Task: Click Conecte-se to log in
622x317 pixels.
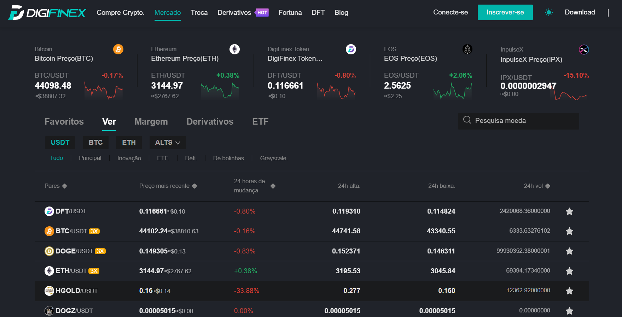Action: click(x=450, y=12)
